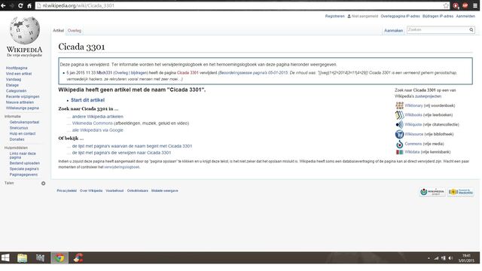The image size is (482, 271).
Task: Click the Wikidata icon
Action: pos(399,152)
